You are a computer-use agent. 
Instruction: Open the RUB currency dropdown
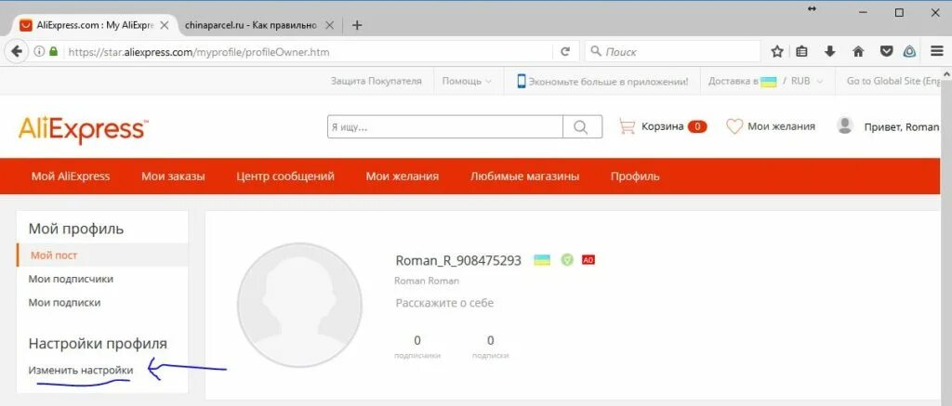tap(807, 82)
